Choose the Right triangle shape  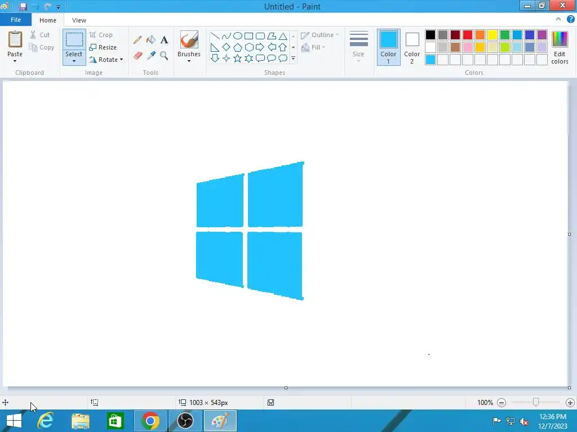215,47
